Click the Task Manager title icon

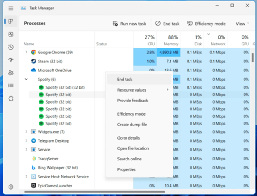tap(23, 8)
